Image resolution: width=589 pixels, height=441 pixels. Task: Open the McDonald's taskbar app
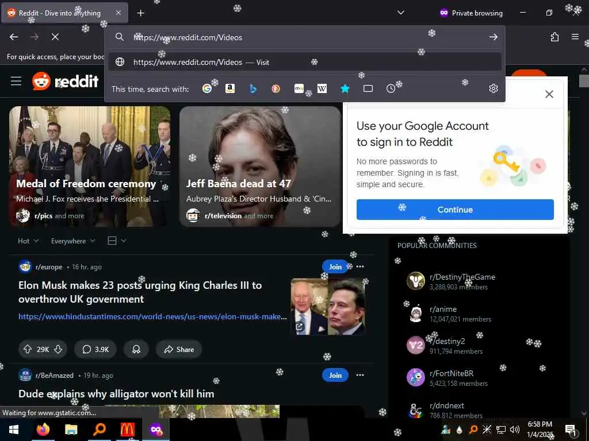[127, 430]
